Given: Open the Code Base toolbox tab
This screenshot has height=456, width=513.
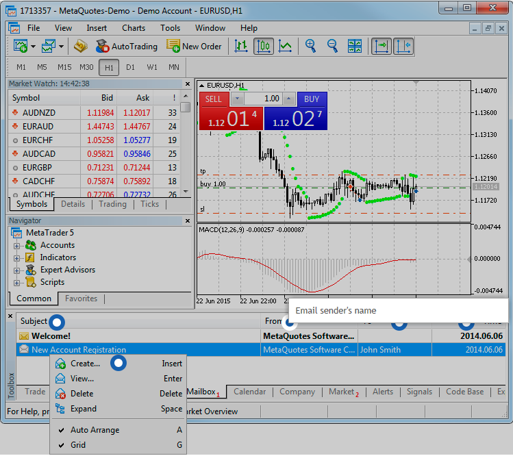Looking at the screenshot, I should point(464,392).
